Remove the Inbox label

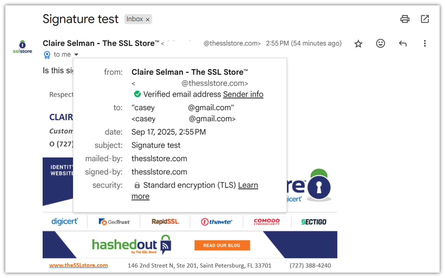[148, 19]
